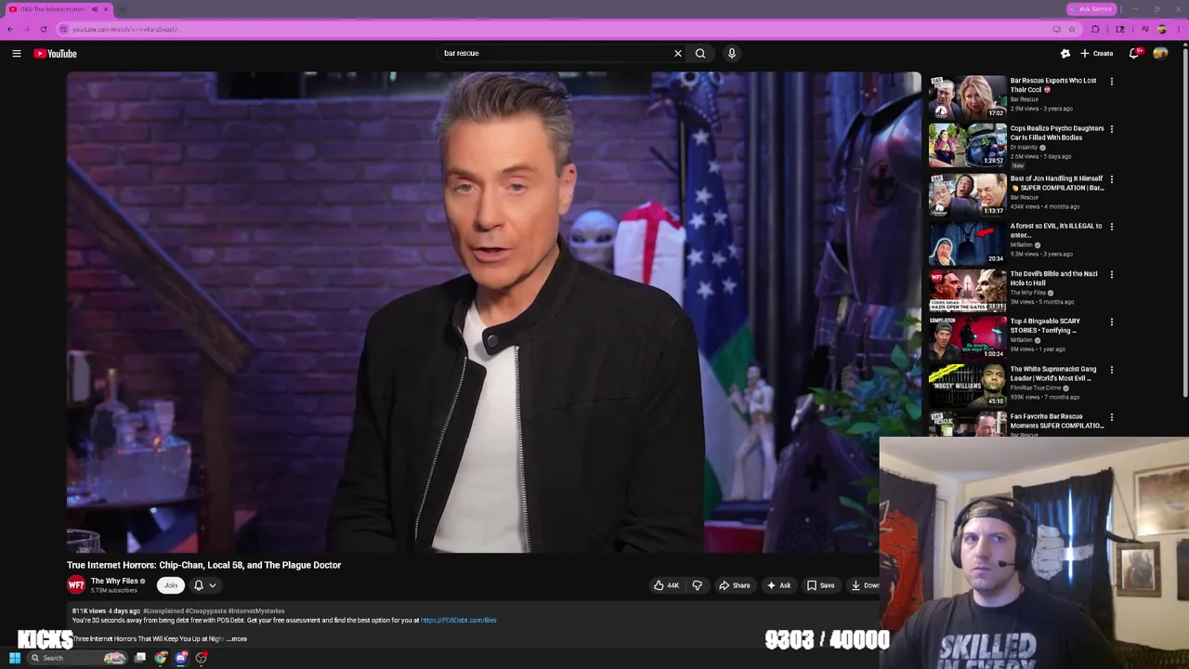Open options menu for Cops Realize Psycho video
This screenshot has height=669, width=1189.
[x=1112, y=129]
